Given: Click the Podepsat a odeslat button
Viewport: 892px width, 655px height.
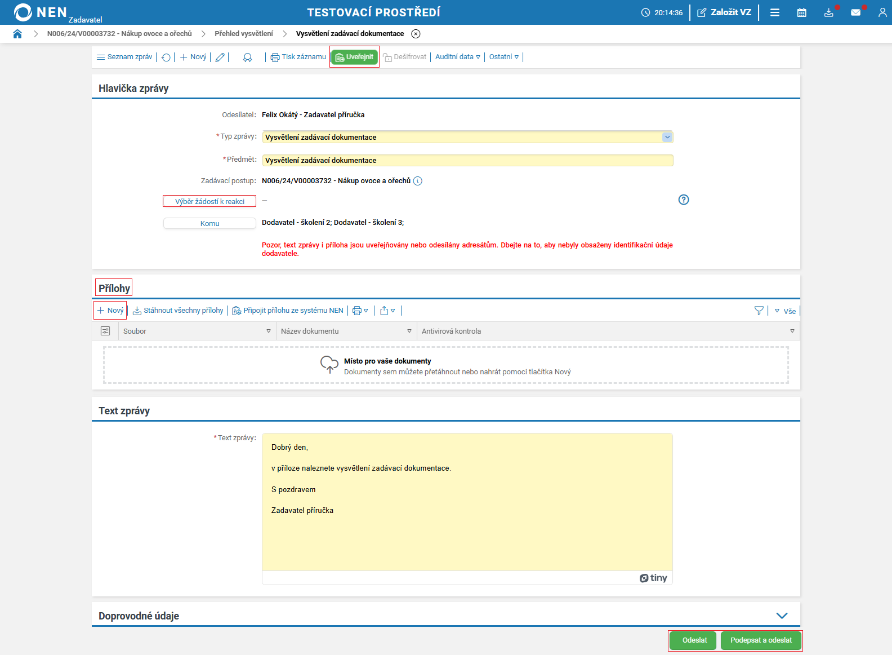Looking at the screenshot, I should tap(761, 640).
